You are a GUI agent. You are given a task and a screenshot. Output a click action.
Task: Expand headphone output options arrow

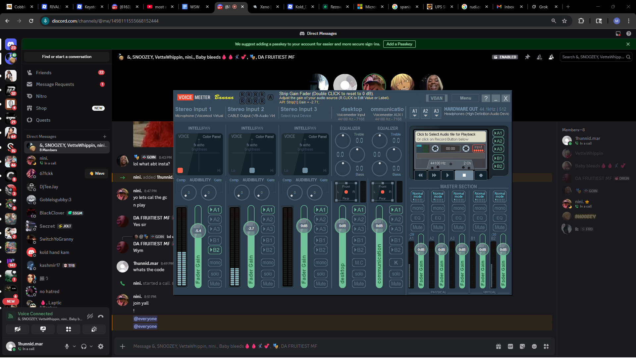(91, 346)
